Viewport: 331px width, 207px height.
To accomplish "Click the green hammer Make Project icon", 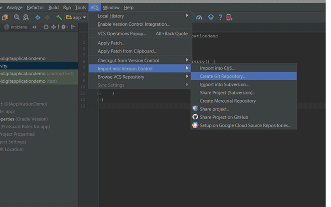I will coord(59,17).
